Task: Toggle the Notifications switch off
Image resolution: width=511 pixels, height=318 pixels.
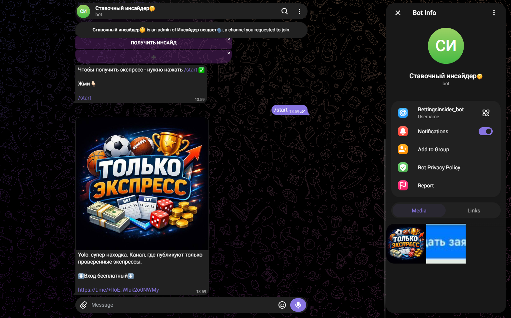Action: (486, 131)
